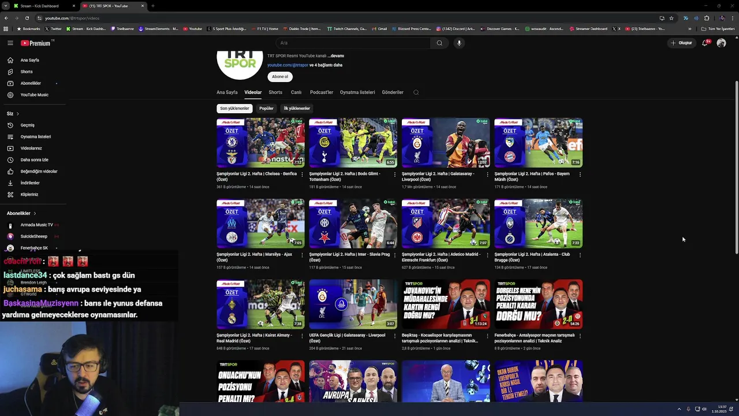Screen dimensions: 739x416
Task: Click the page vertical scrollbar
Action: 736,168
